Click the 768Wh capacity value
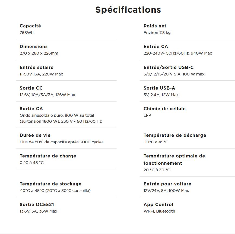 27,33
